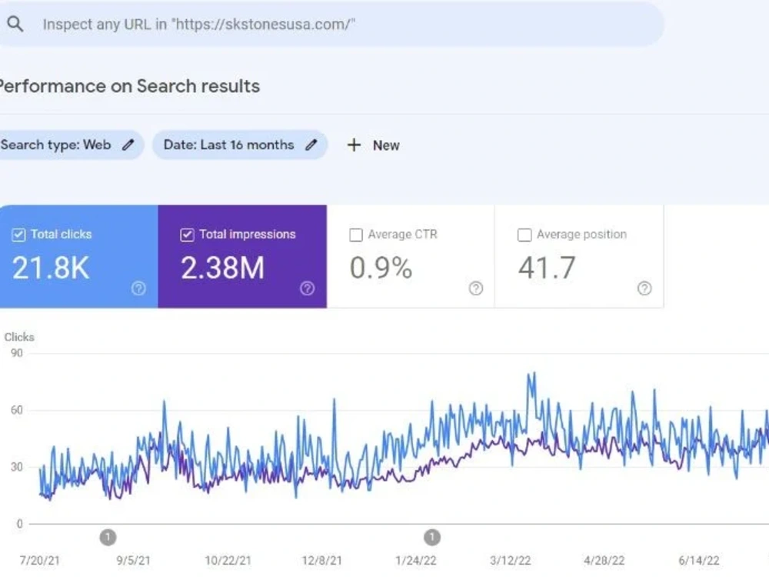The height and width of the screenshot is (577, 769).
Task: Click the Performance on Search results heading
Action: (130, 86)
